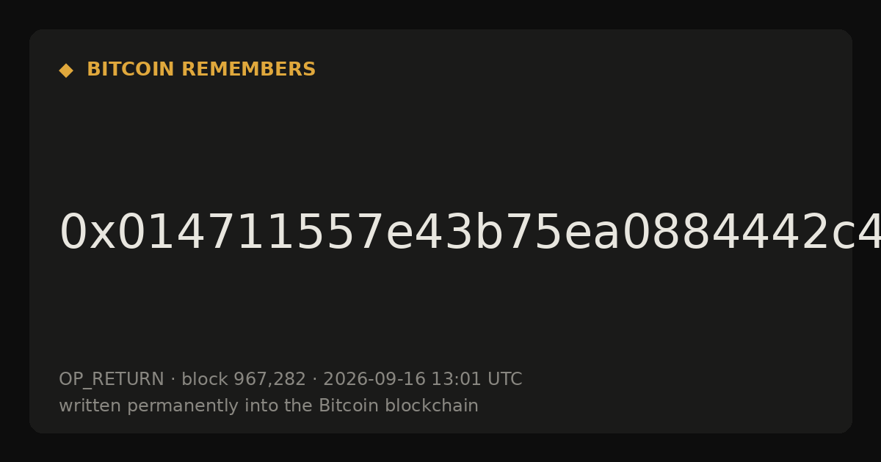The width and height of the screenshot is (881, 462).
Task: Click the dot separator after OP_RETURN
Action: [173, 380]
